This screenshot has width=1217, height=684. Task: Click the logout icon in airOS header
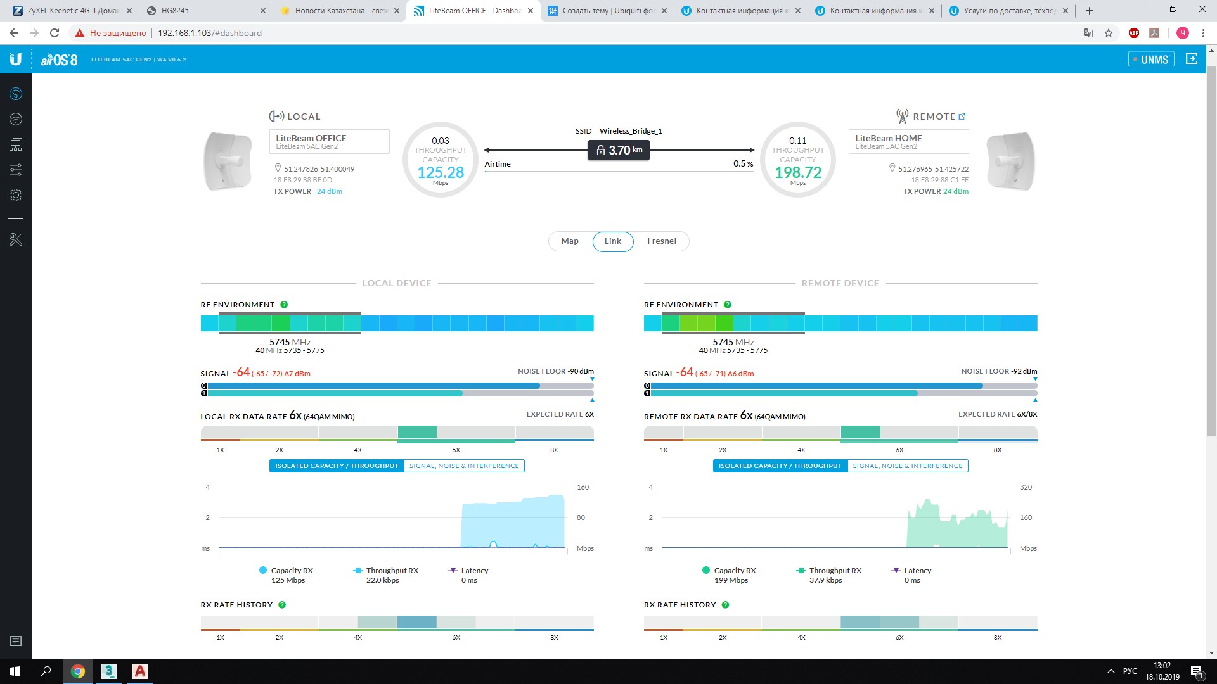tap(1192, 59)
